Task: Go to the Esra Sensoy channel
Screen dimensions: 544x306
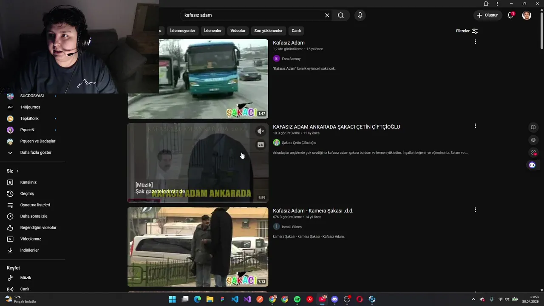Action: click(x=291, y=59)
